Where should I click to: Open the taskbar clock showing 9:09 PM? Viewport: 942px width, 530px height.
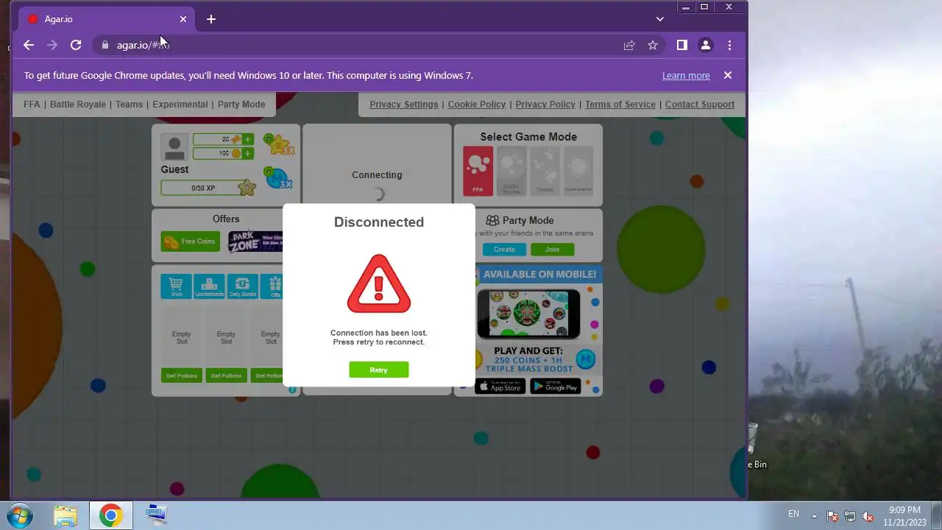click(904, 516)
